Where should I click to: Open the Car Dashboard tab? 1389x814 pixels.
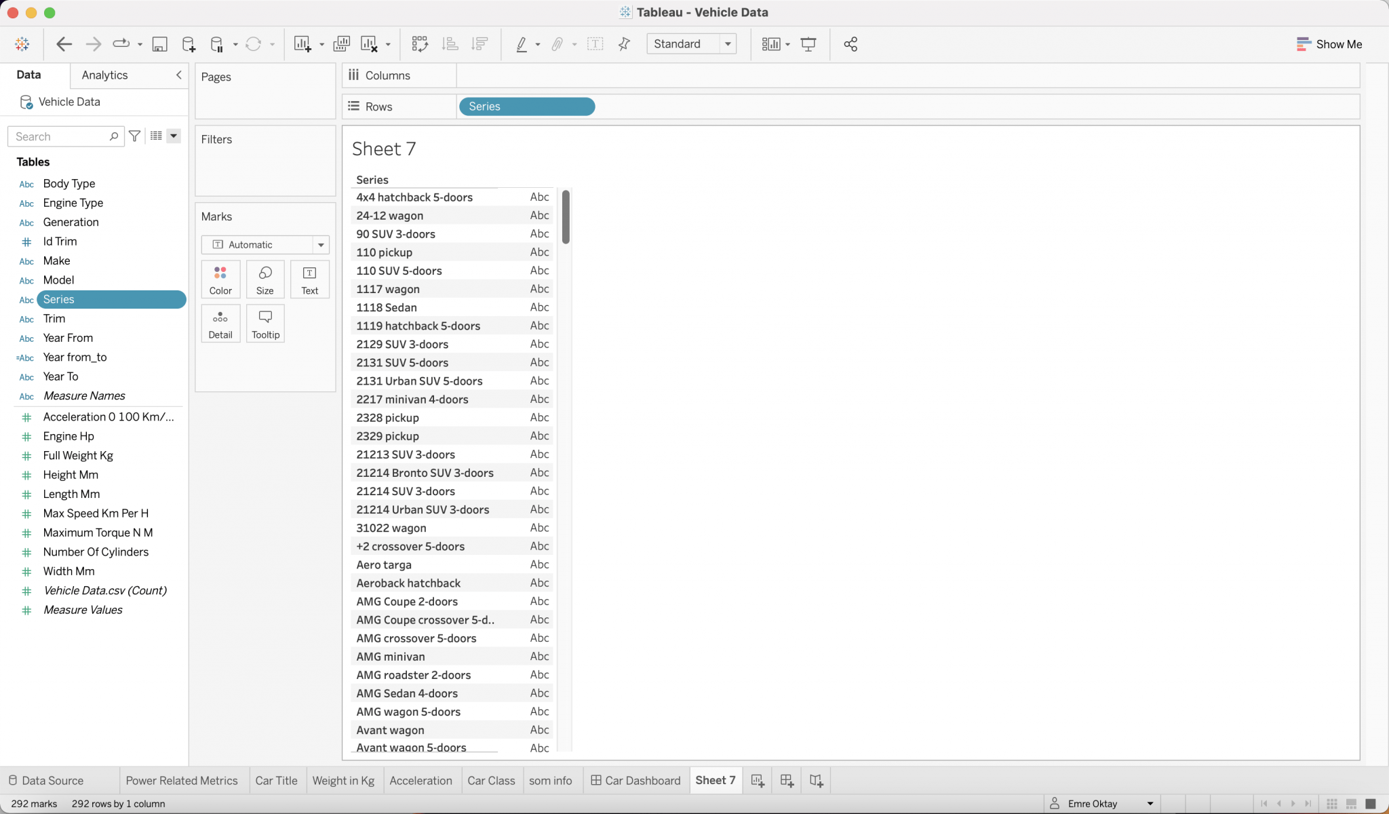tap(635, 781)
